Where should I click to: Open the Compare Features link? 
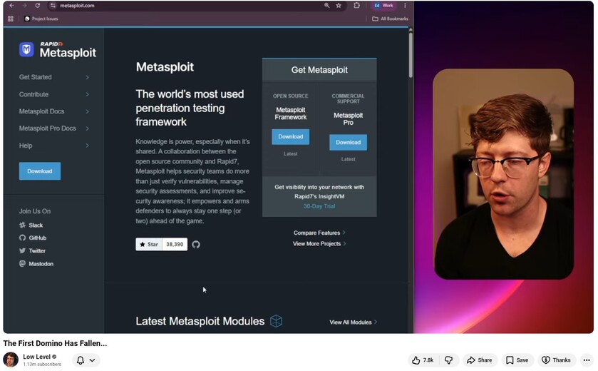pos(319,233)
